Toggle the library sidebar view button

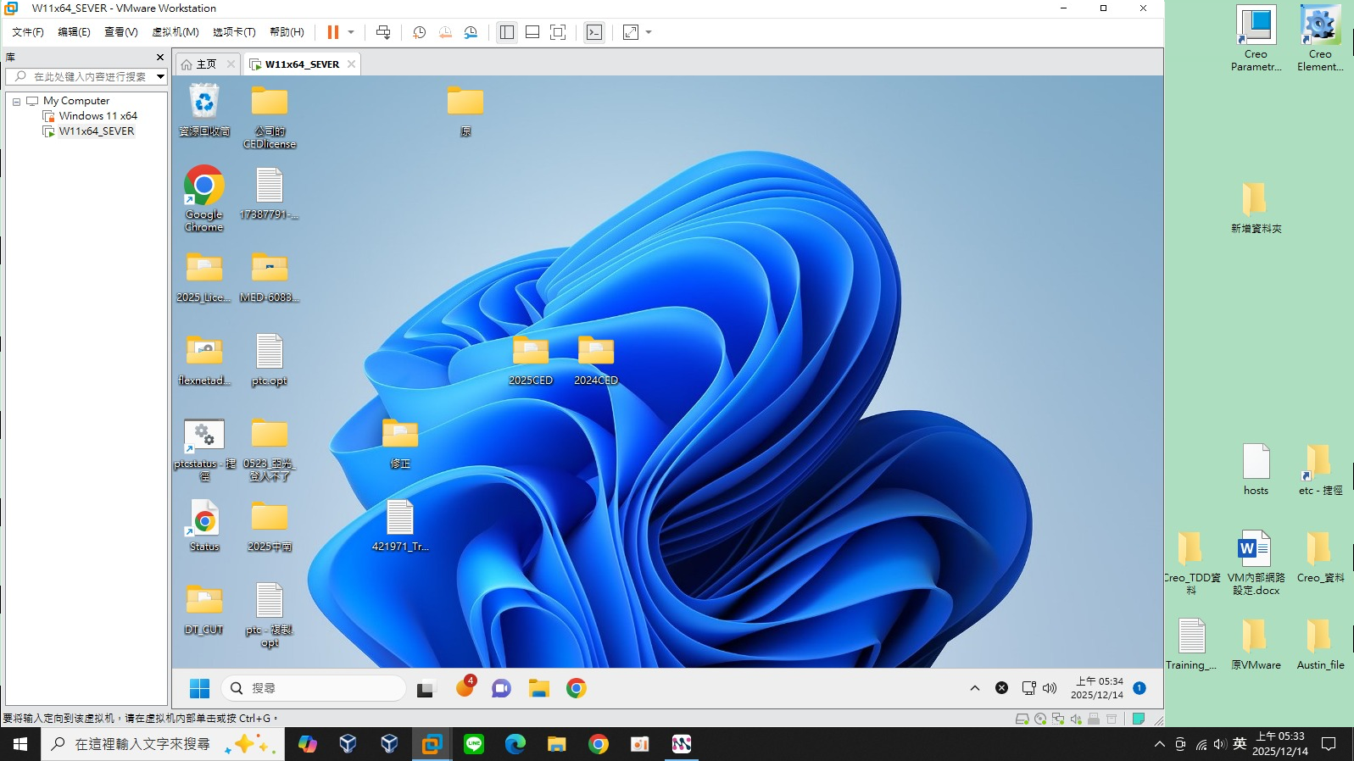coord(507,32)
